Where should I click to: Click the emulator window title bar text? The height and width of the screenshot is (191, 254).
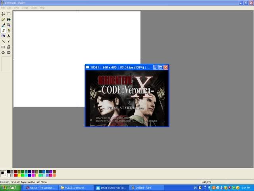pyautogui.click(x=121, y=67)
